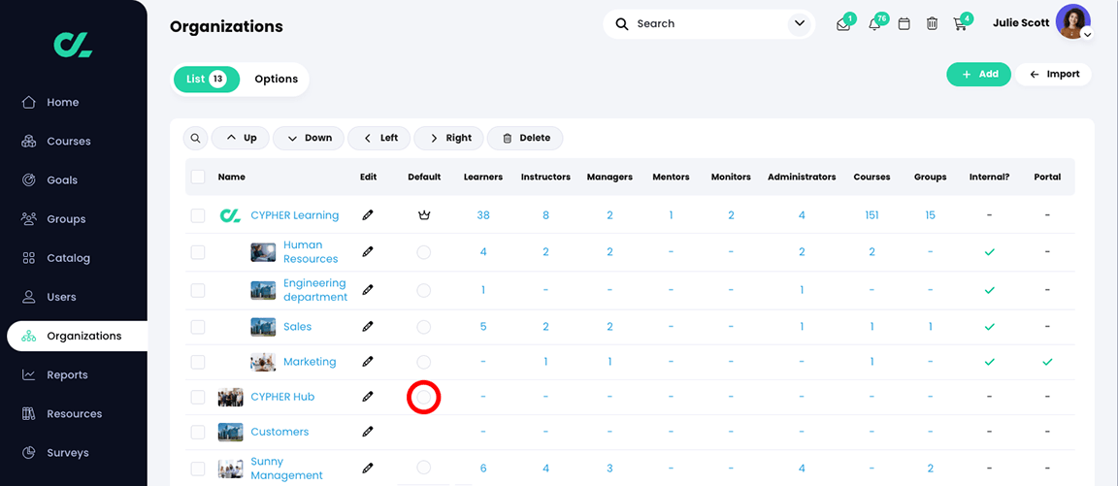Click the crown default icon for CYPHER Learning

pos(423,215)
